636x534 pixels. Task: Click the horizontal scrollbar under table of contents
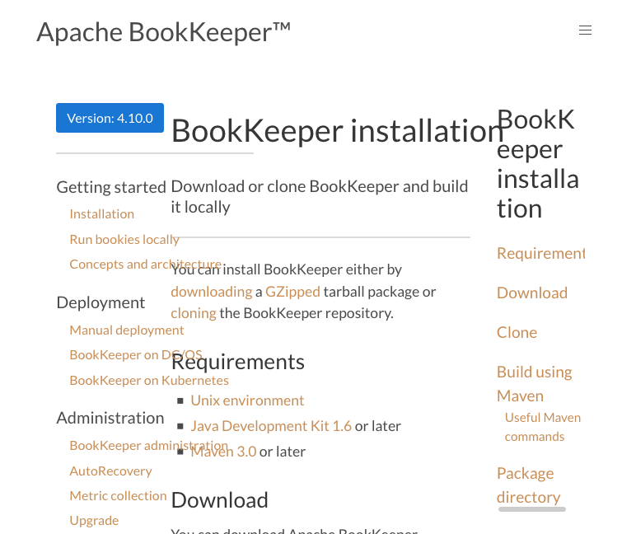531,509
